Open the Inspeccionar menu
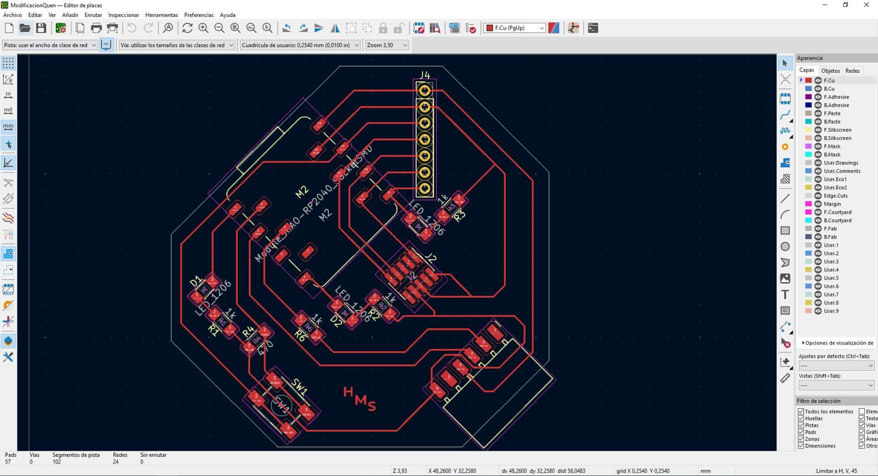This screenshot has height=476, width=878. click(123, 15)
